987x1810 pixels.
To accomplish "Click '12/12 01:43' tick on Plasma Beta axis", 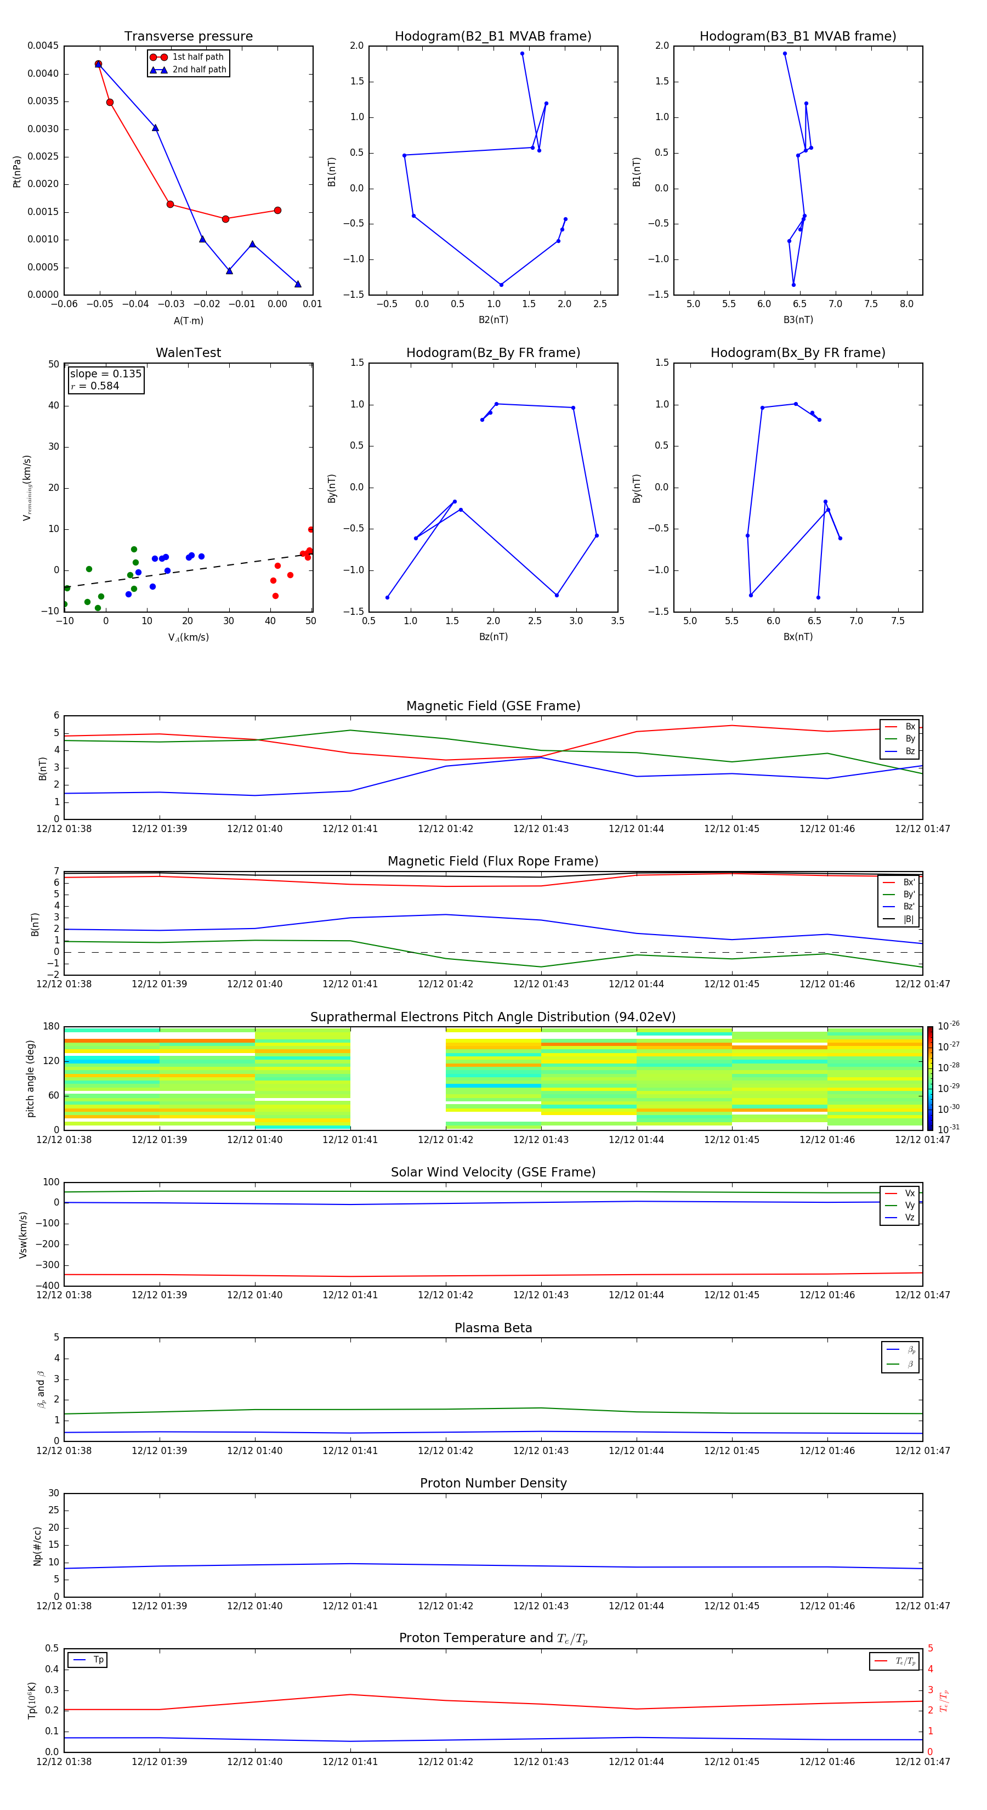I will [541, 1450].
